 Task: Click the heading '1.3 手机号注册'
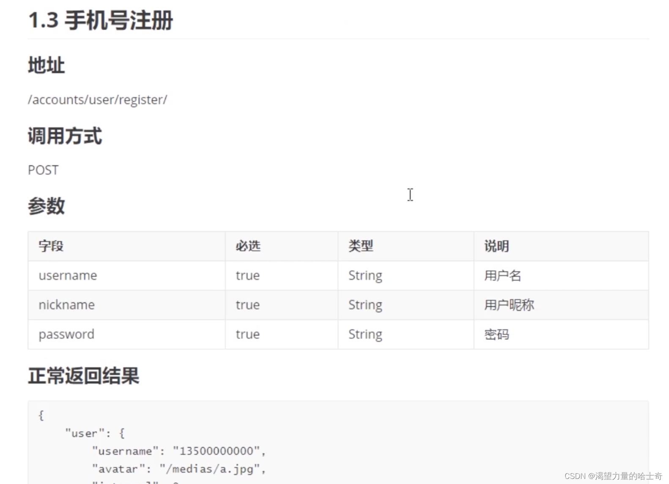pyautogui.click(x=101, y=20)
